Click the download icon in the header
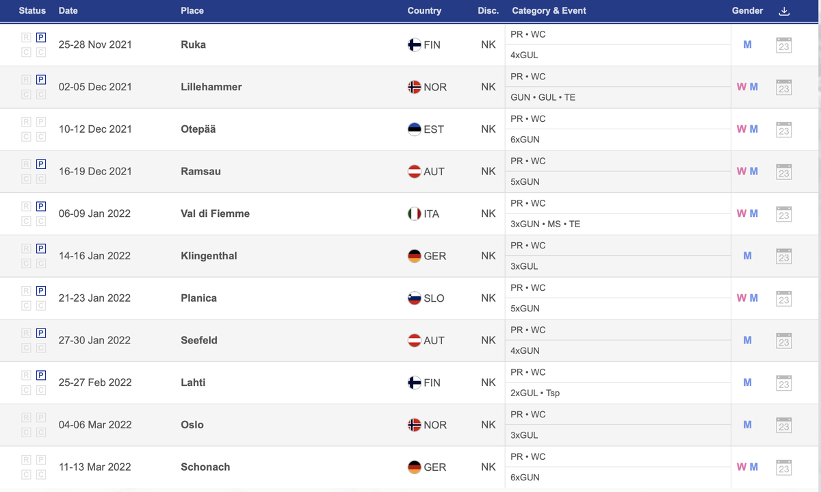This screenshot has width=821, height=492. (x=784, y=11)
